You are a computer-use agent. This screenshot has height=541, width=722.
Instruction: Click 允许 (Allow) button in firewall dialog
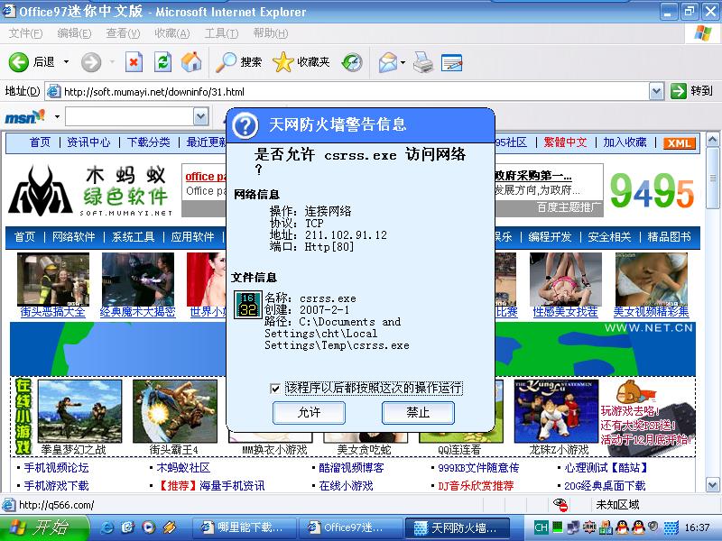click(x=309, y=412)
